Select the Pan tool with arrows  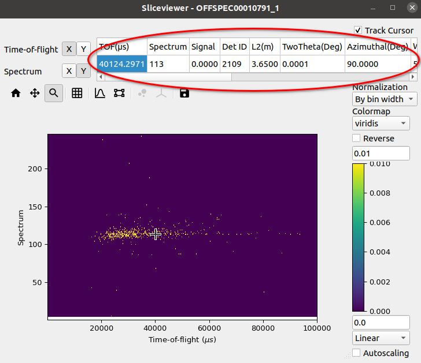tap(35, 93)
